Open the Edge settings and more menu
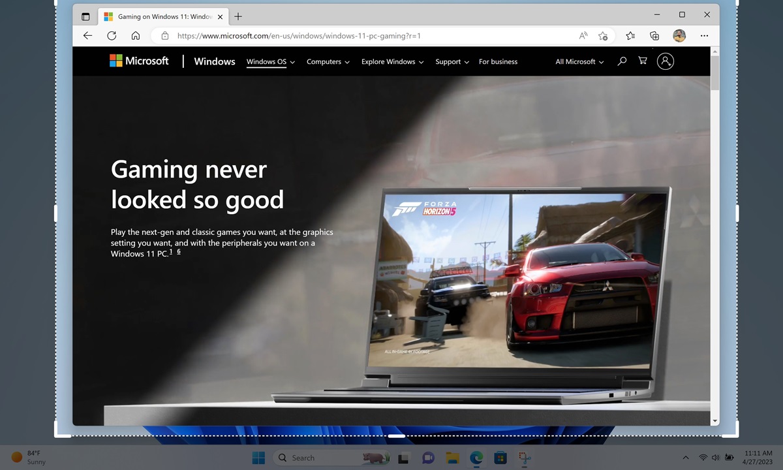Screen dimensions: 783x470 tap(704, 36)
